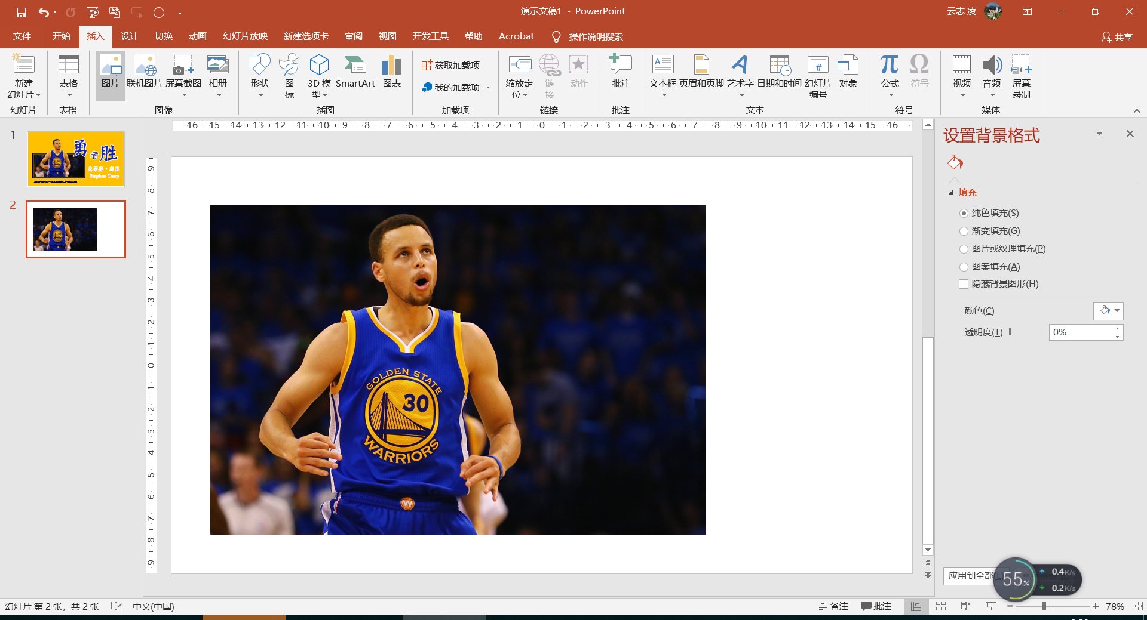Select slide 1 thumbnail
Viewport: 1147px width, 620px height.
[x=76, y=159]
